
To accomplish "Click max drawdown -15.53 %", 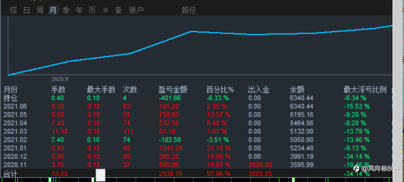I will [x=357, y=106].
